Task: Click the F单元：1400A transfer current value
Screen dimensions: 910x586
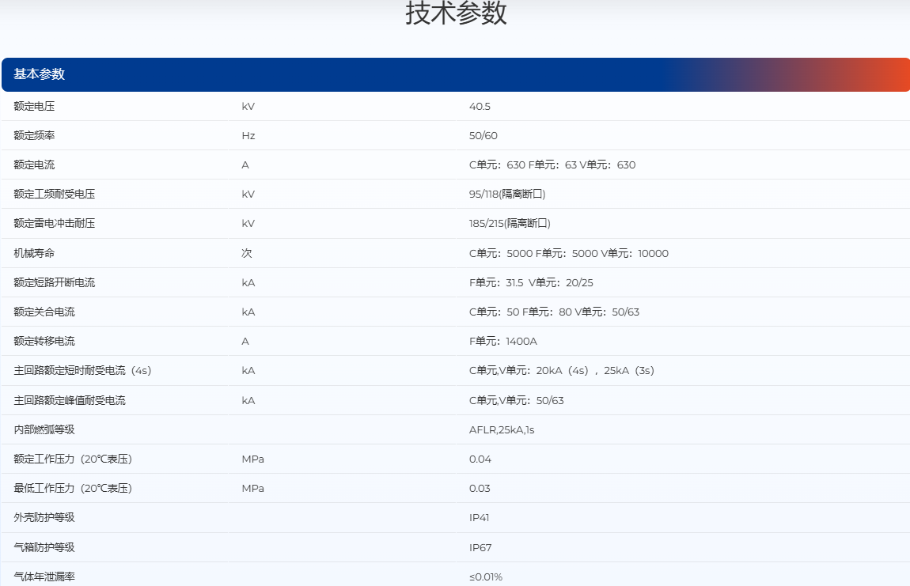Action: 503,341
